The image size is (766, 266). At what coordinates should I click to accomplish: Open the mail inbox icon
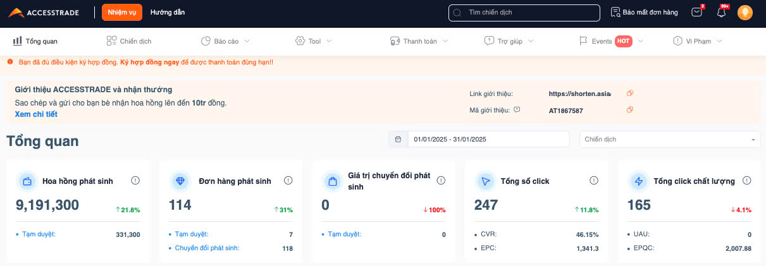[x=696, y=12]
